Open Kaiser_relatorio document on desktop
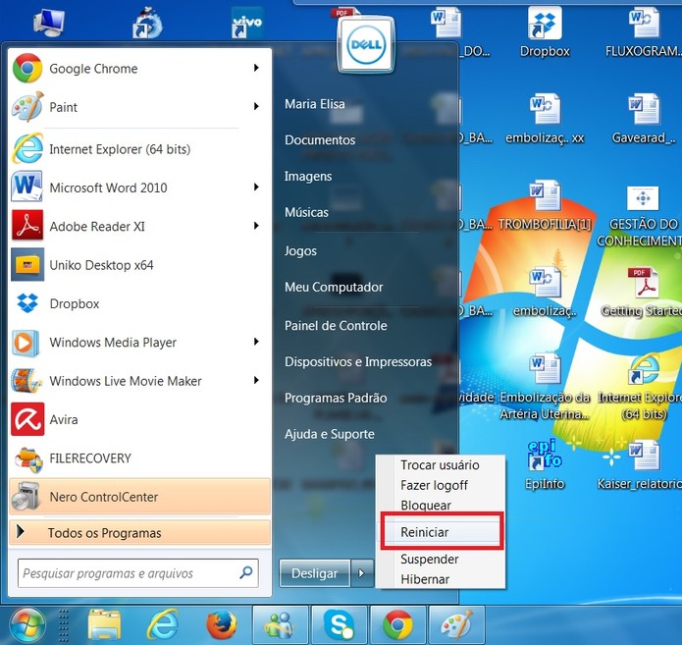The height and width of the screenshot is (645, 682). [x=642, y=464]
